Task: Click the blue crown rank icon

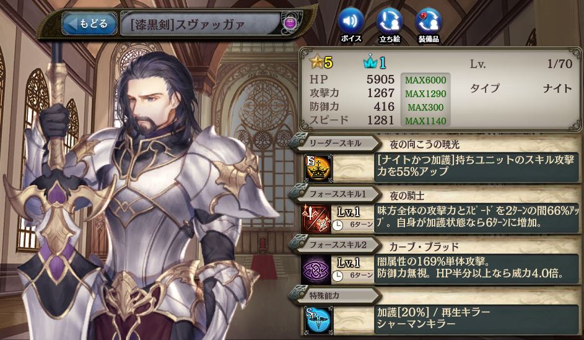Action: pos(370,62)
